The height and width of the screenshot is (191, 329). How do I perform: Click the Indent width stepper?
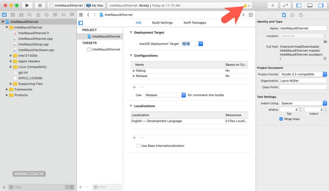coord(325,109)
